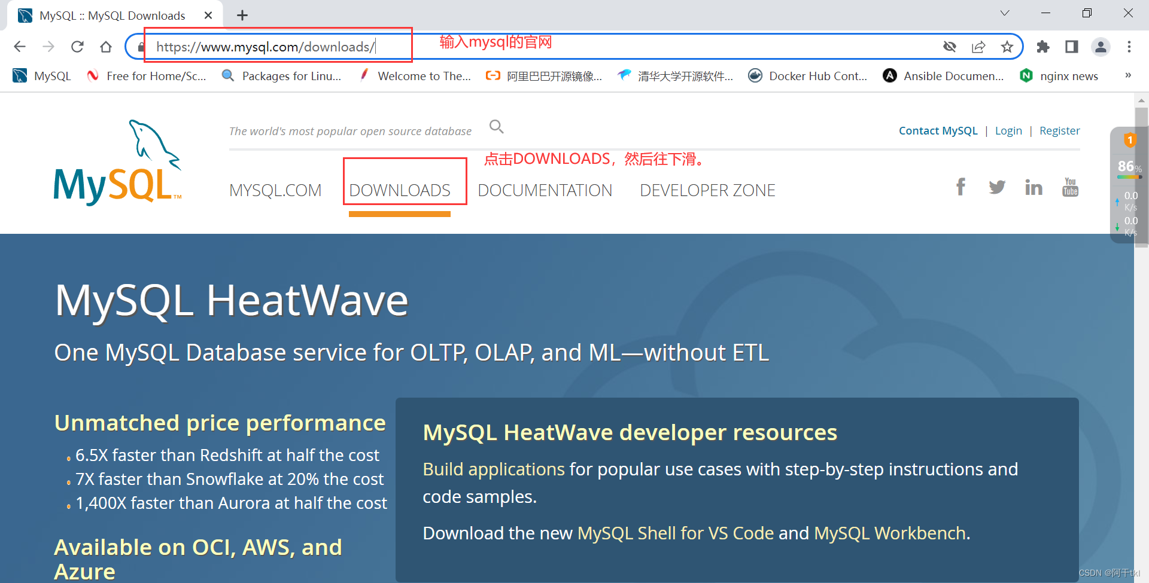
Task: Open the Contact MySQL link
Action: (938, 131)
